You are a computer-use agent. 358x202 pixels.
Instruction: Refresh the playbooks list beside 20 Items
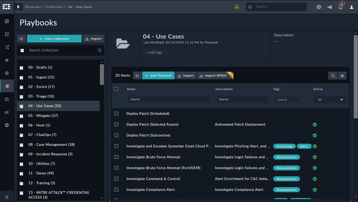(137, 76)
